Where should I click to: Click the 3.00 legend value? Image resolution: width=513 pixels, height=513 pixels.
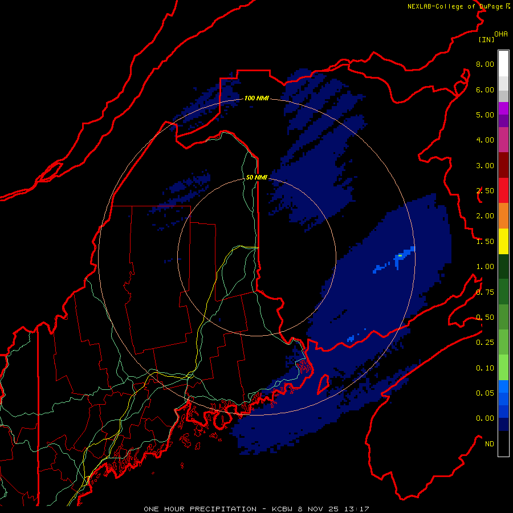click(485, 165)
